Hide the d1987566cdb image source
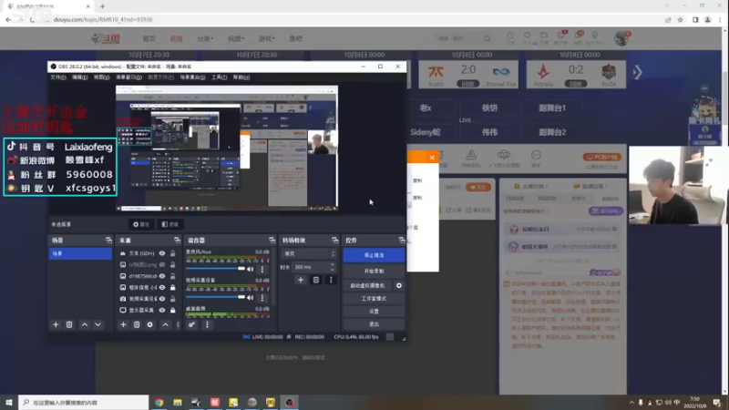 coord(162,276)
